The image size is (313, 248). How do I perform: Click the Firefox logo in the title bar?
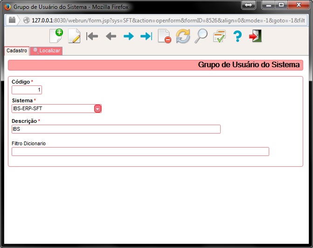point(7,7)
